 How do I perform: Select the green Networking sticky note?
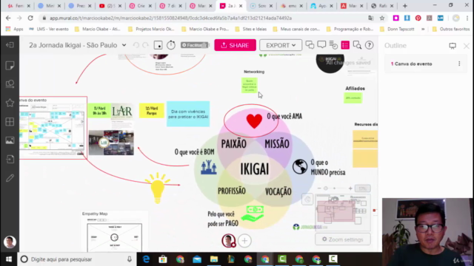[x=250, y=86]
